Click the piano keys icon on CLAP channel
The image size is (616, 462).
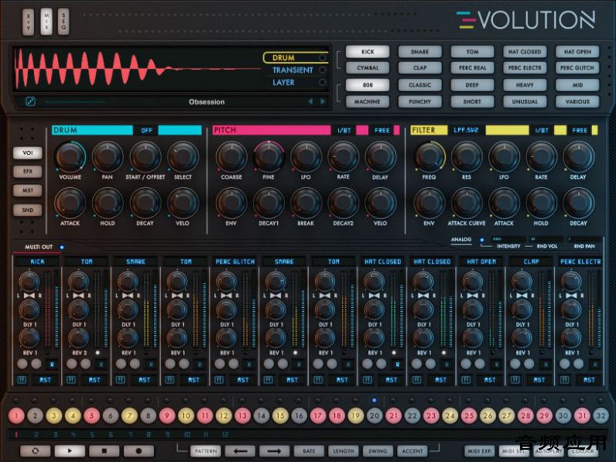tap(515, 380)
